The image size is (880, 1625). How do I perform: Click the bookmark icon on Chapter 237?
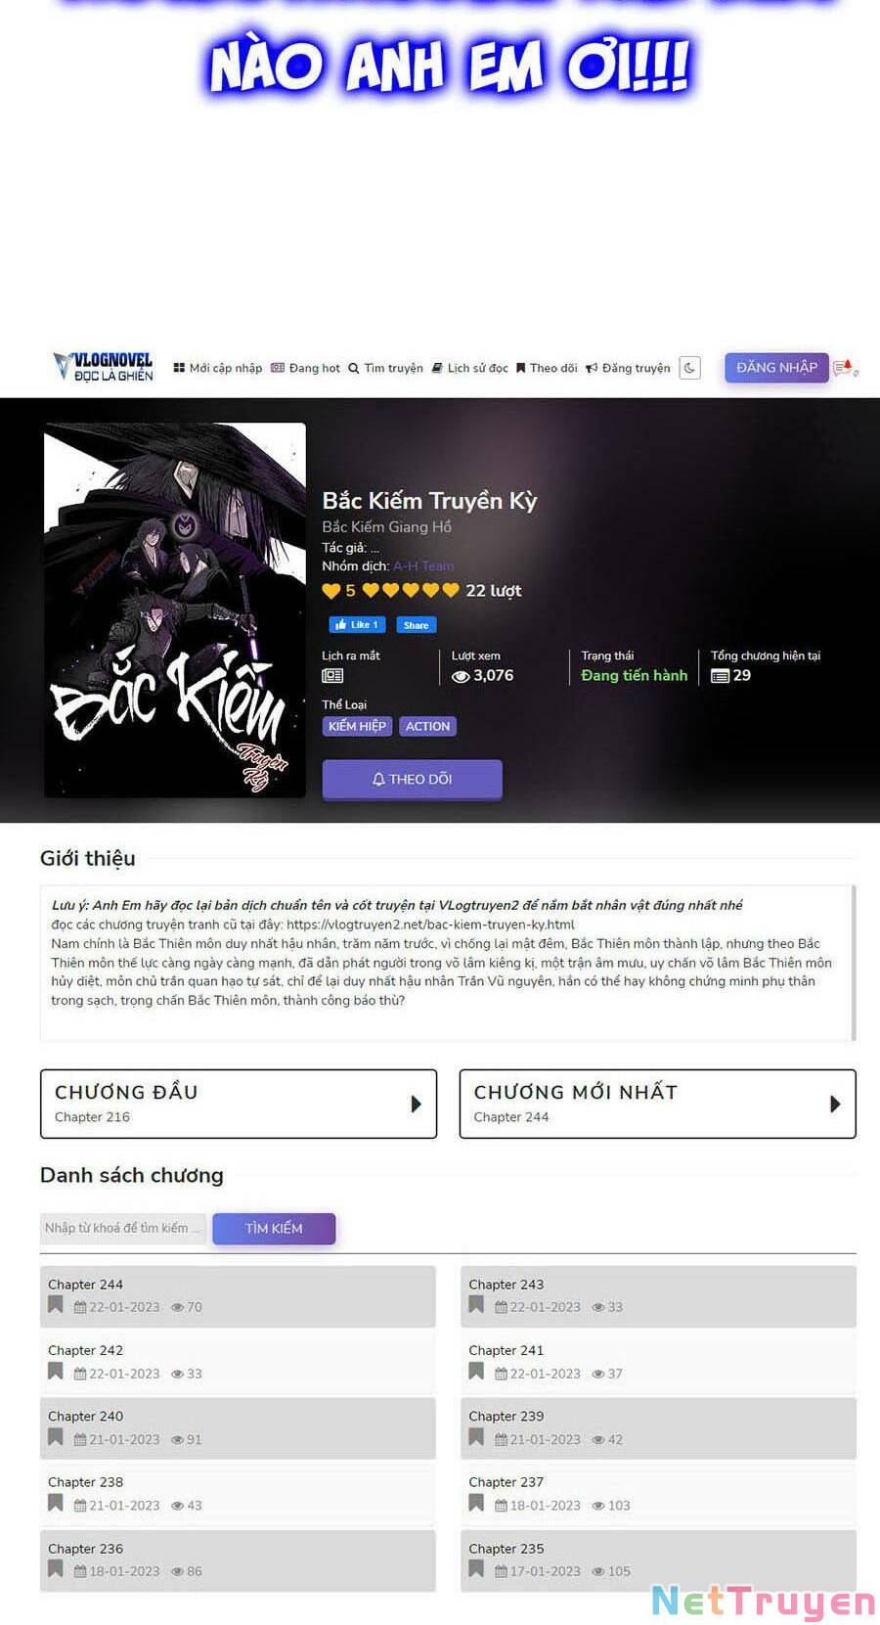476,1504
